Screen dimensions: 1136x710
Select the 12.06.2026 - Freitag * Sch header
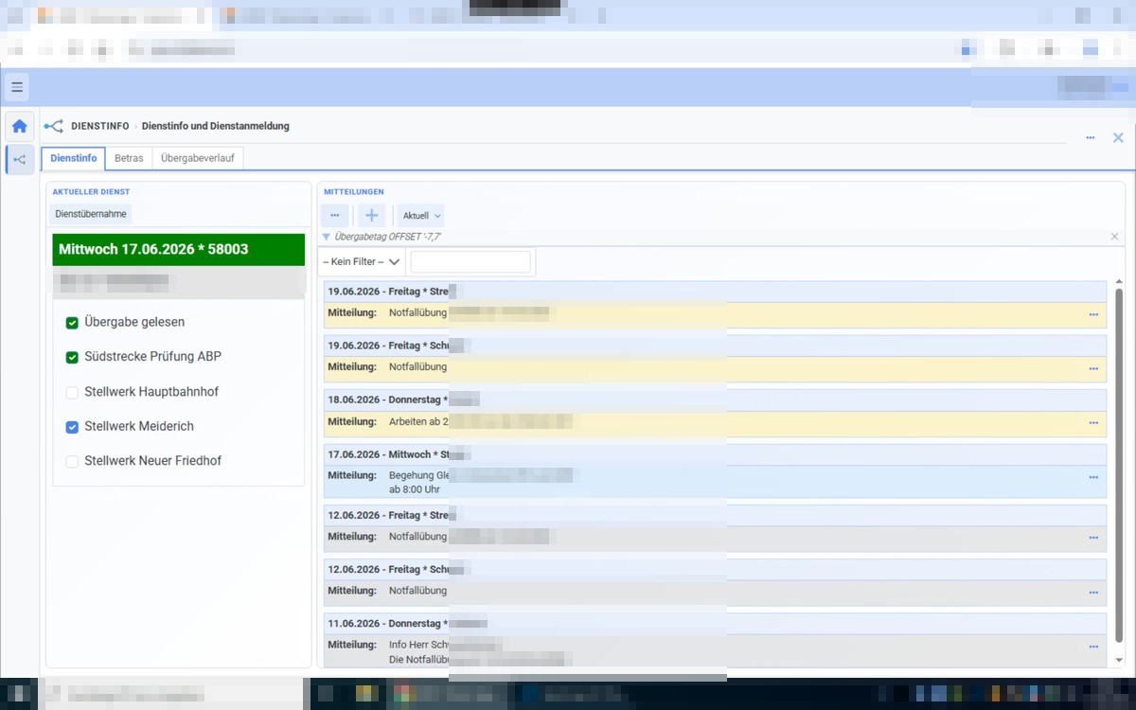tap(715, 570)
